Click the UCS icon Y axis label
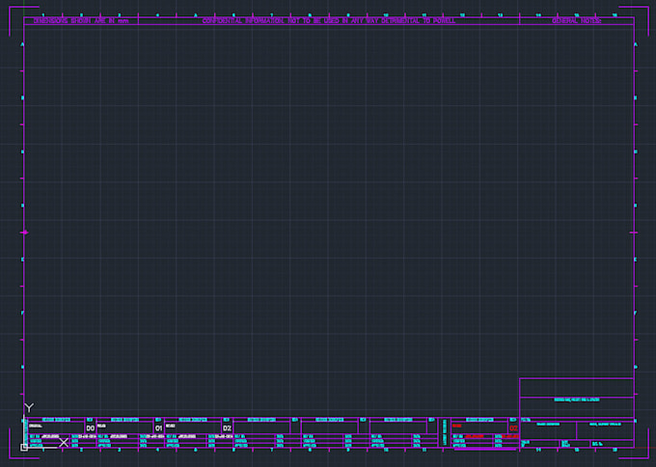Image resolution: width=656 pixels, height=467 pixels. [29, 407]
